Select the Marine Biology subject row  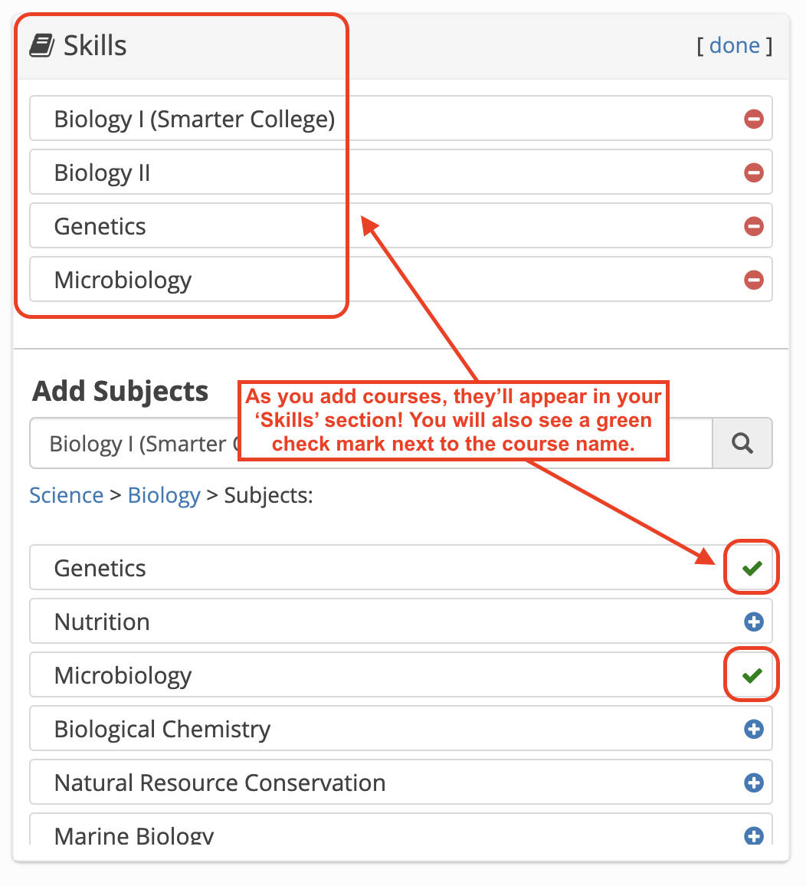click(x=401, y=829)
